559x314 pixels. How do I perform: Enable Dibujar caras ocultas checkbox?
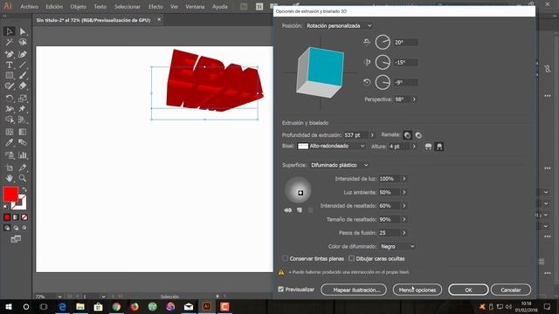pyautogui.click(x=351, y=258)
